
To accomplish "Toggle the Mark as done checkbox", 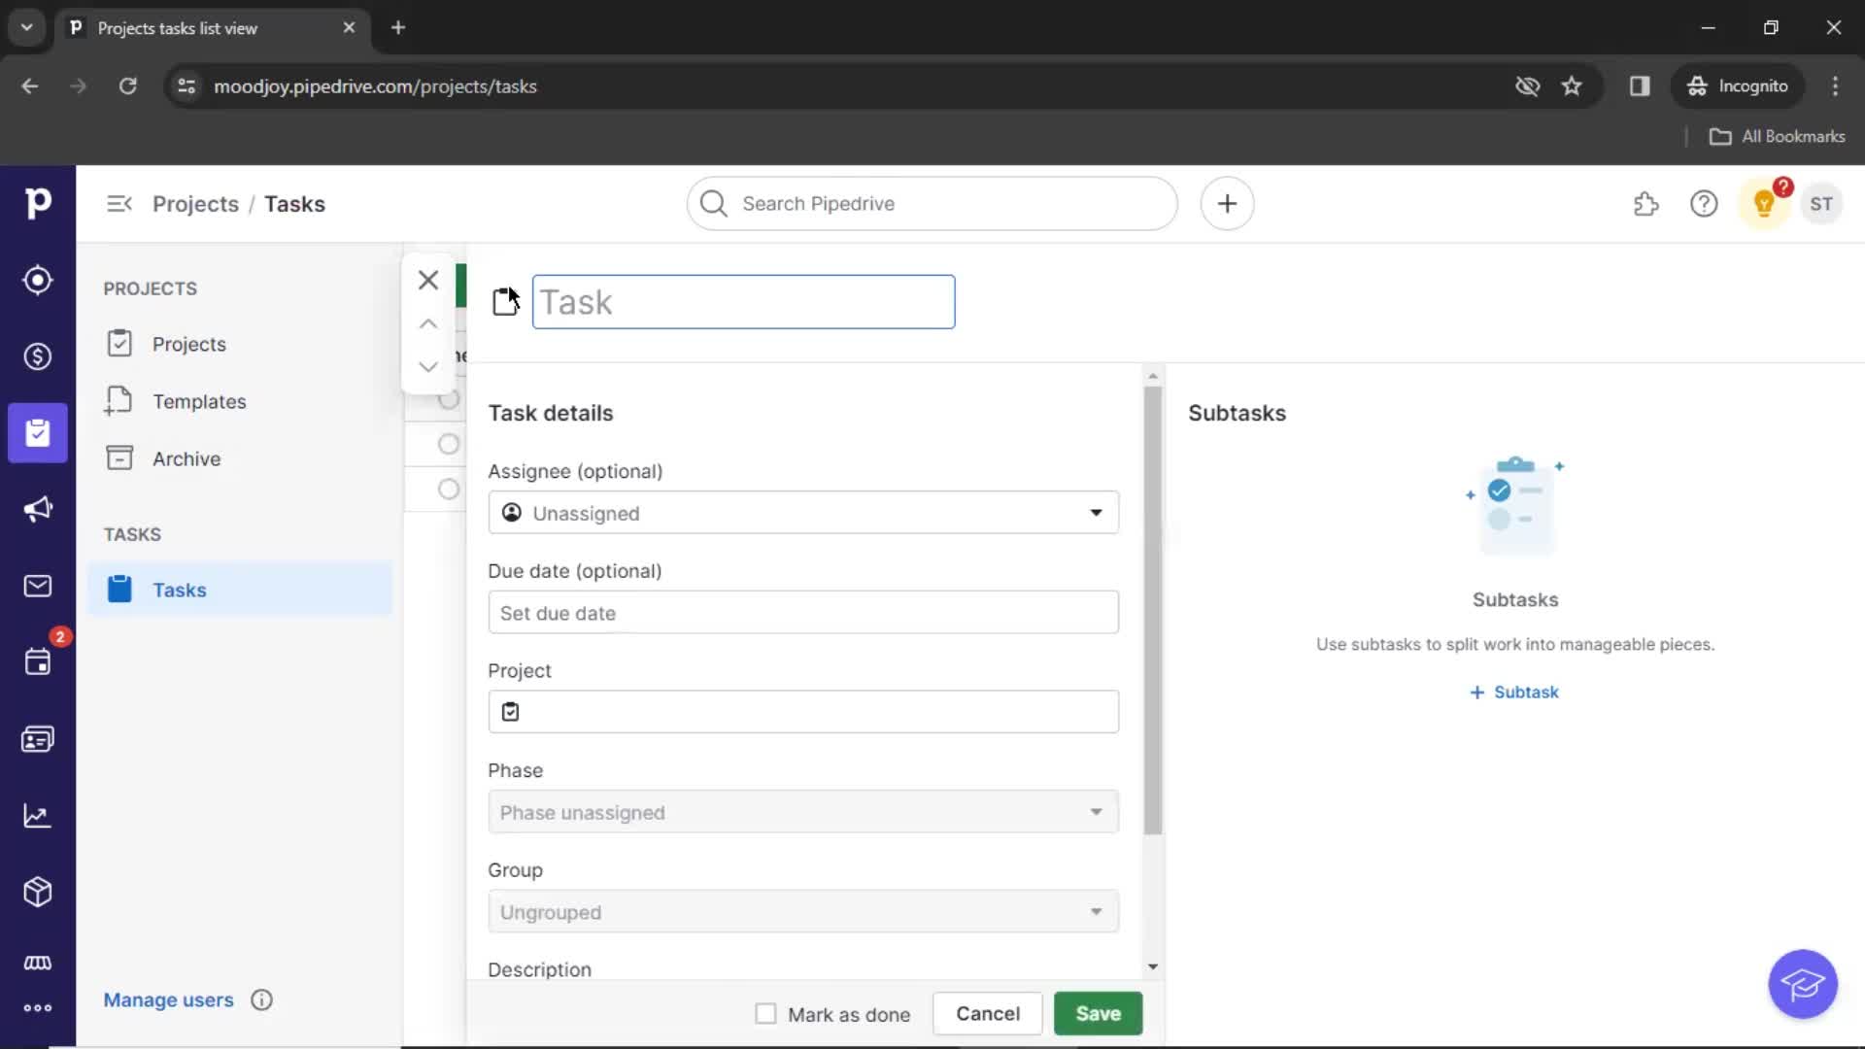I will point(763,1013).
